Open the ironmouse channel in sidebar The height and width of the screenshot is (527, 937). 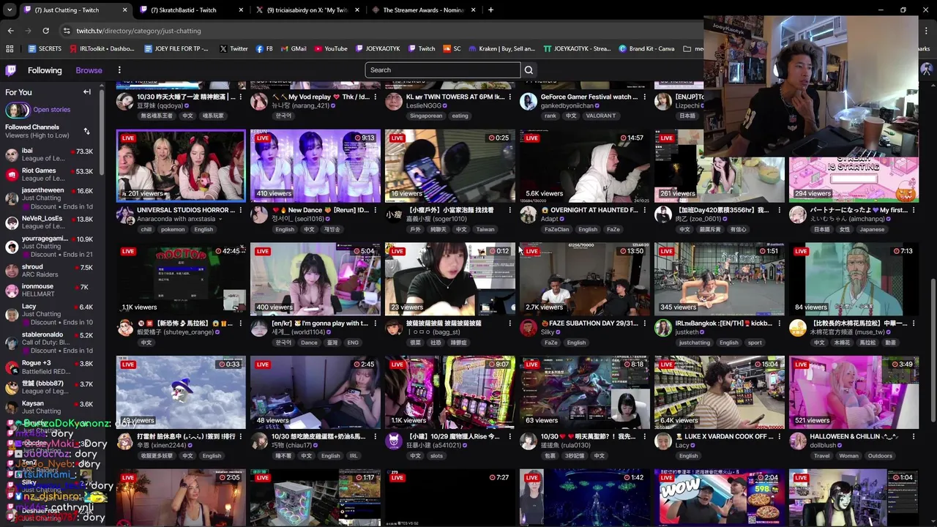click(48, 290)
